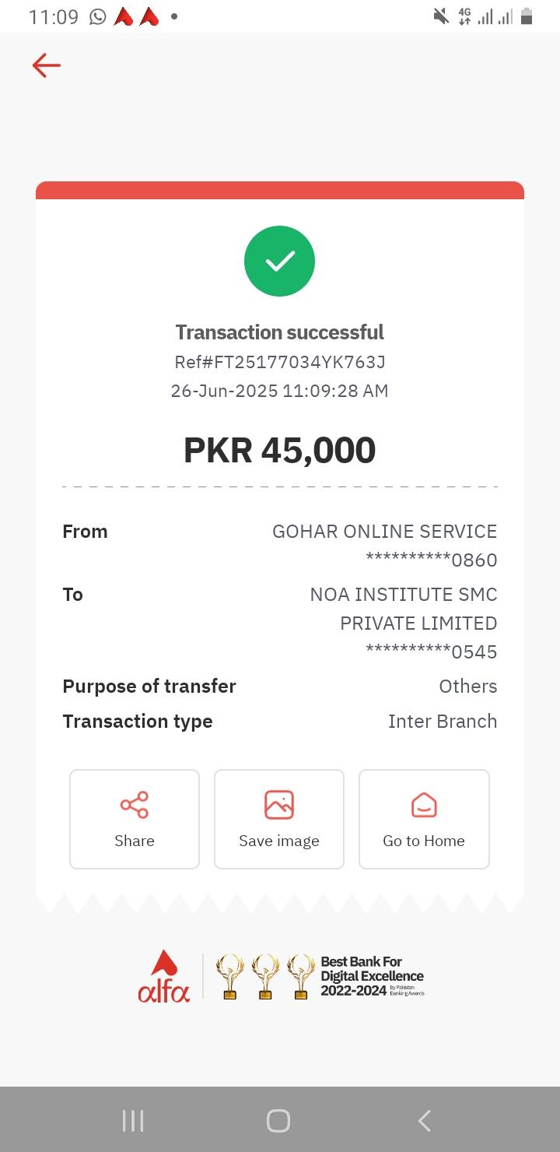
Task: Tap the muted sound status icon
Action: pos(441,16)
